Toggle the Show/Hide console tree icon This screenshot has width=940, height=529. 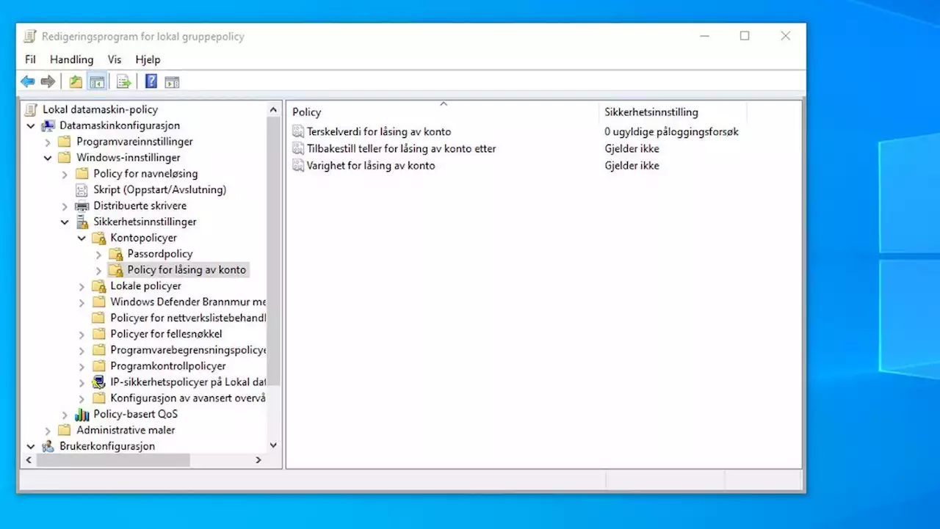click(x=97, y=81)
